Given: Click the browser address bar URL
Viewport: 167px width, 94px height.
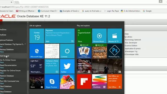Looking at the screenshot, I should pos(25,7).
